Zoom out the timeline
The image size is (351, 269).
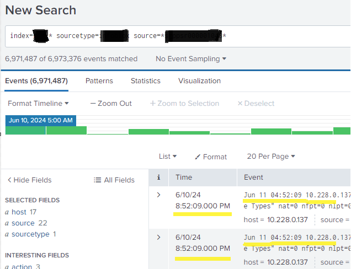pos(111,103)
